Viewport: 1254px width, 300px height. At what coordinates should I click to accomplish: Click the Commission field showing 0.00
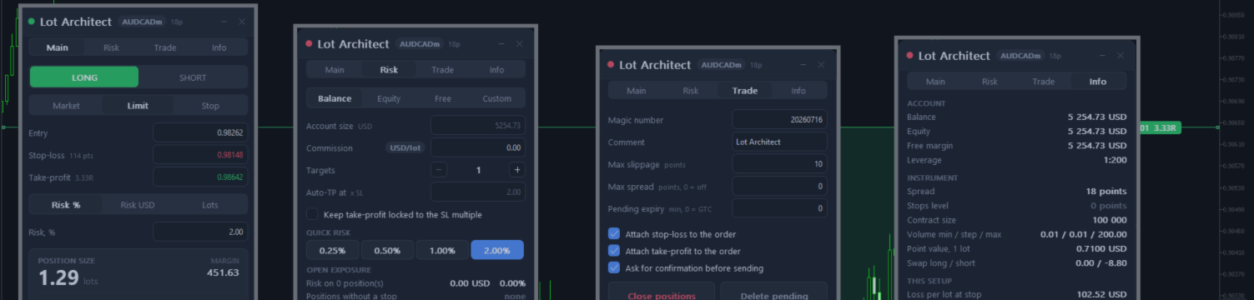478,148
